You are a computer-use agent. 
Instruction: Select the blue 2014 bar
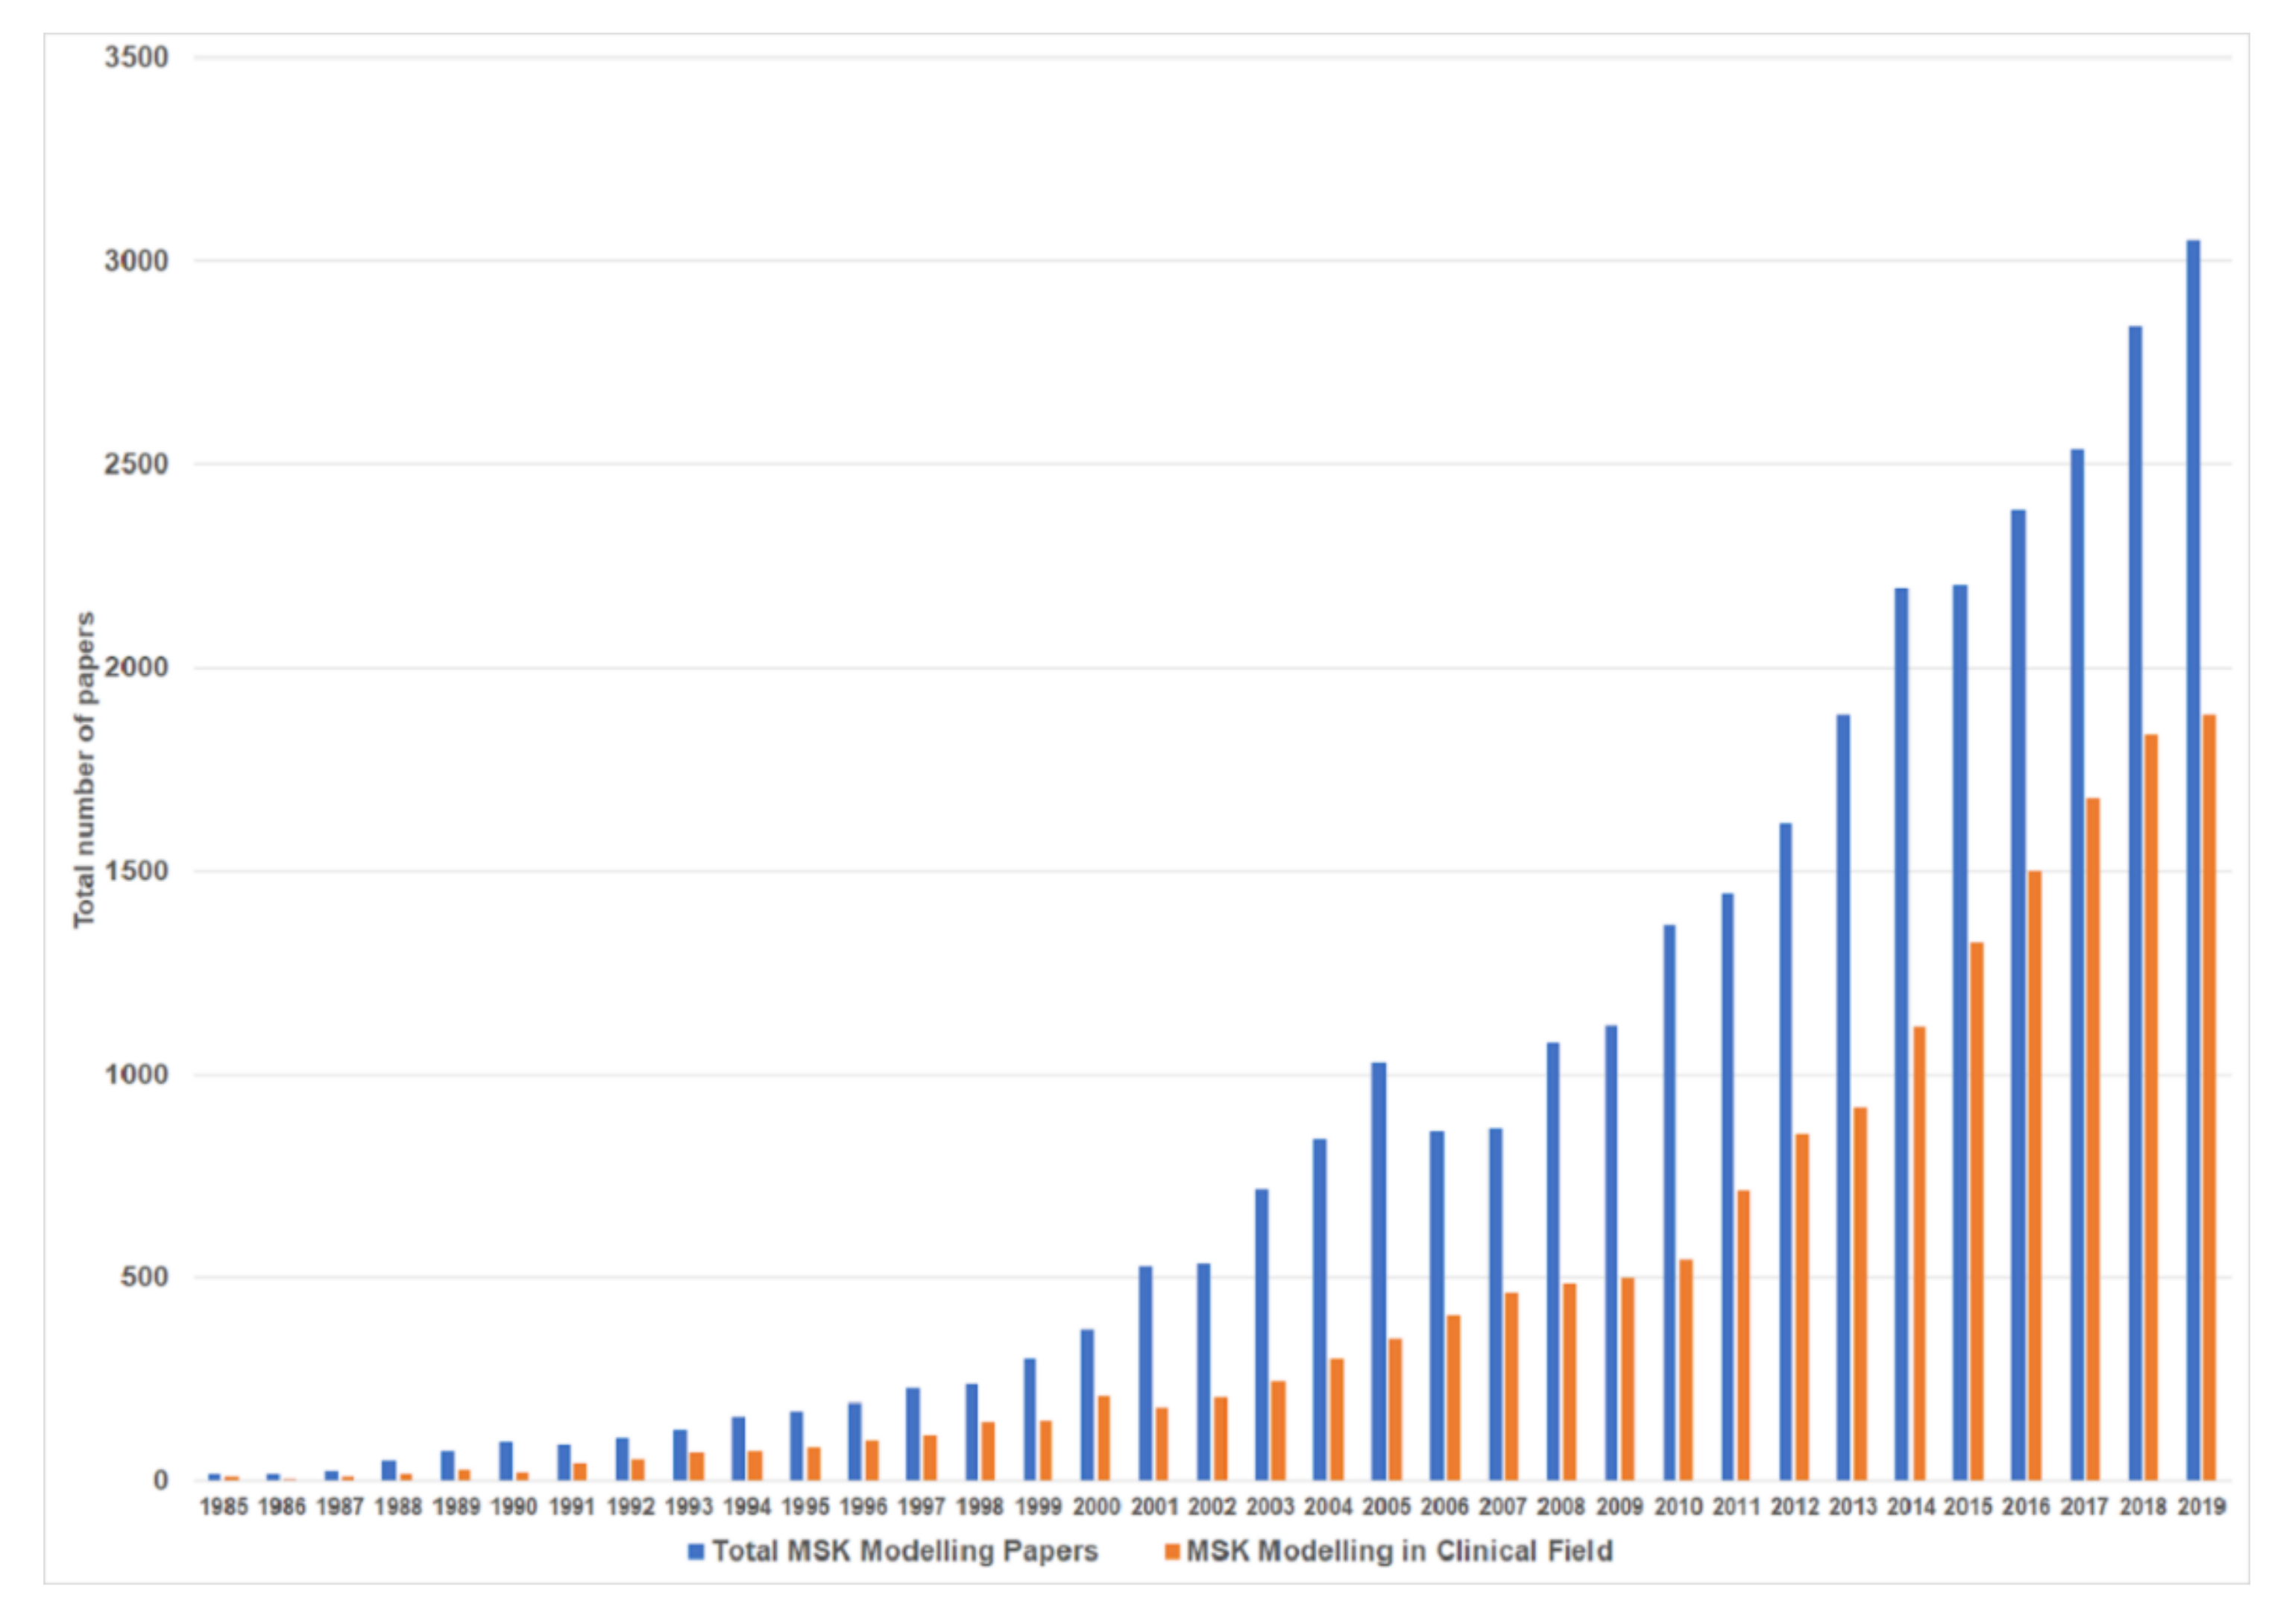(1901, 1034)
